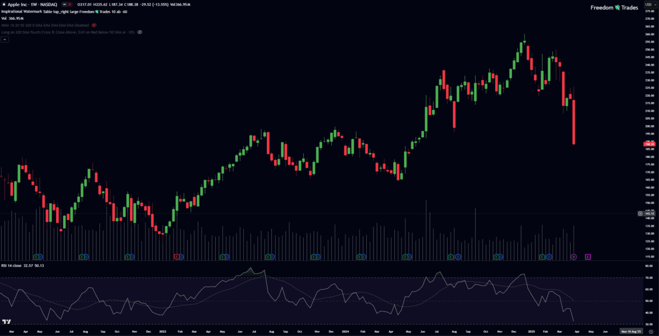
Task: Click the 2023 label on time axis
Action: point(164,332)
